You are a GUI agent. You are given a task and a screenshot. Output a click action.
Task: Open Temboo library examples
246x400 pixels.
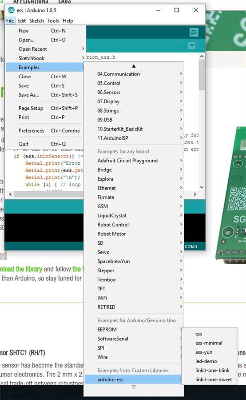tap(134, 280)
